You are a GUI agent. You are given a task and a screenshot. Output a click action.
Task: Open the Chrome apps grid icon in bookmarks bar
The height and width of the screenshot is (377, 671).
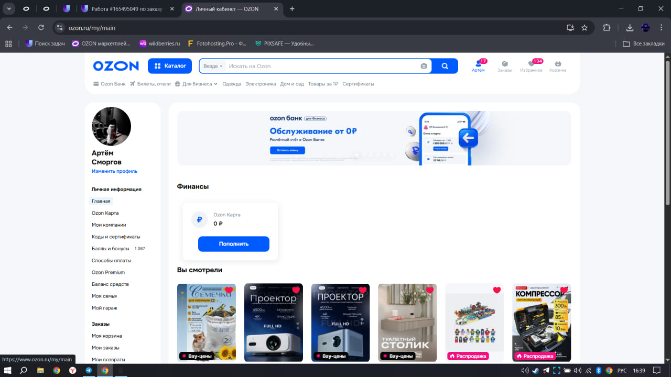8,43
